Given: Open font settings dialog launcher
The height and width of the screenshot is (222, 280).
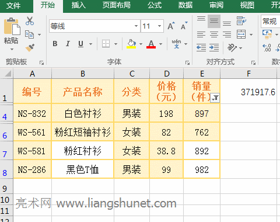Looking at the screenshot, I should (187, 63).
